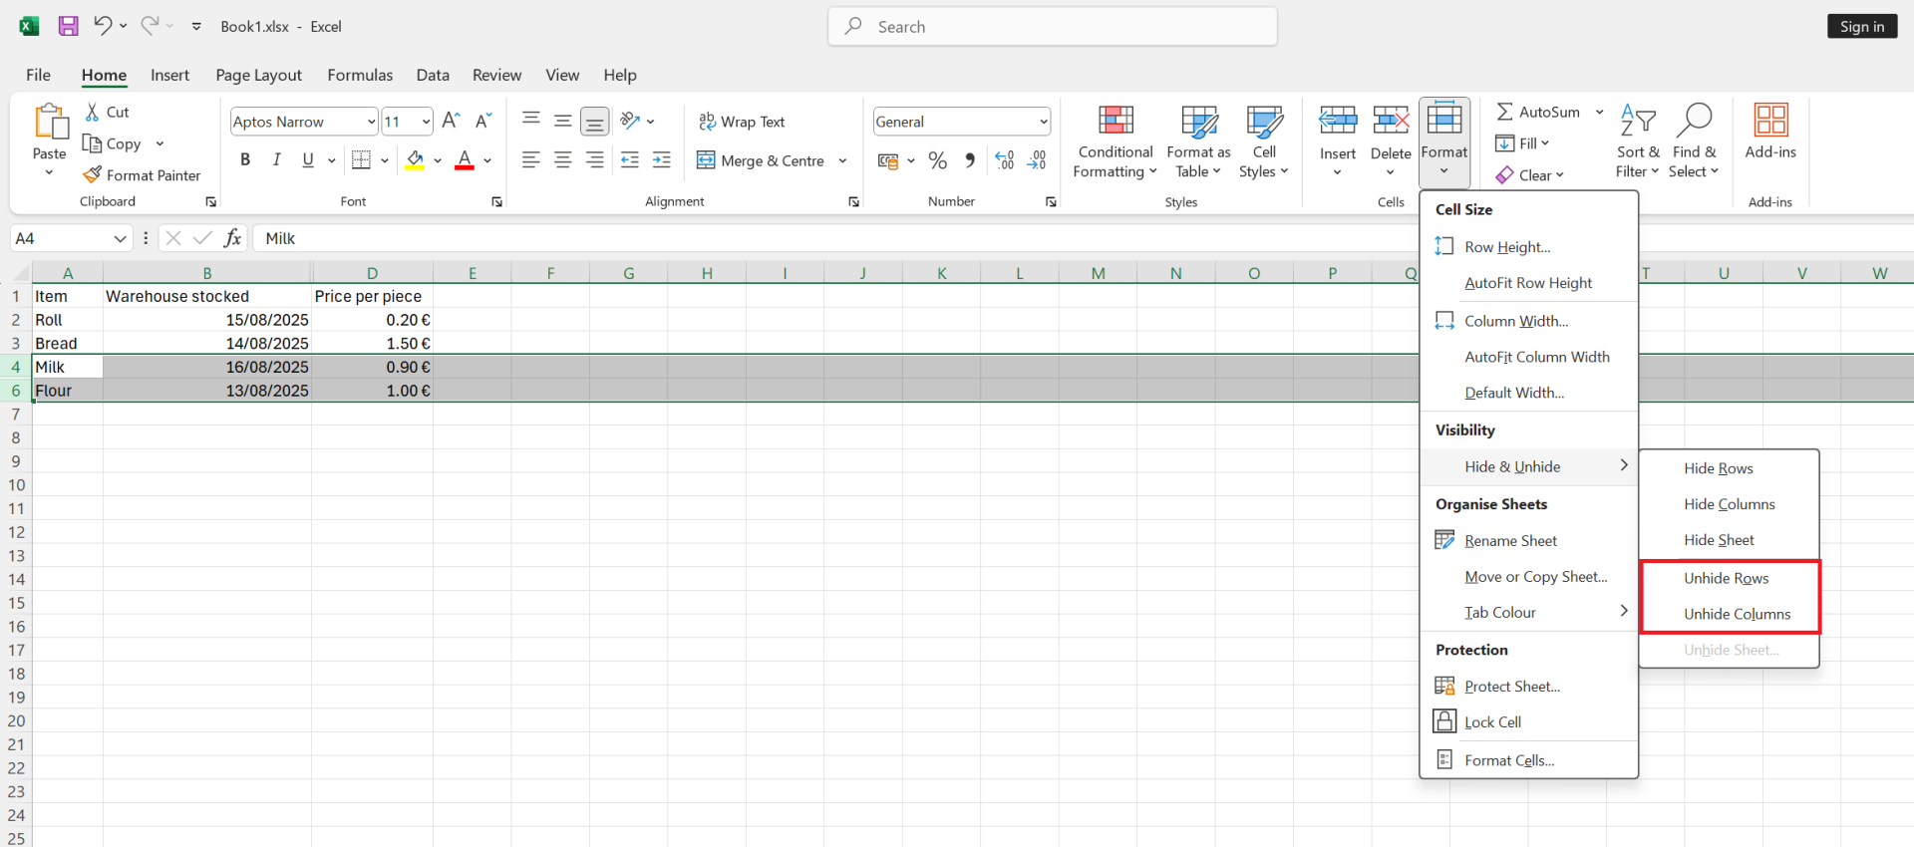
Task: Decrease font size with smaller A icon
Action: tap(483, 121)
